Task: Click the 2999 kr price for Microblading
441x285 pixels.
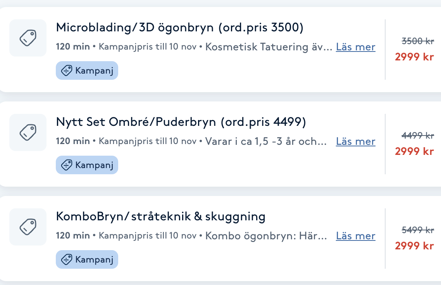Action: click(414, 57)
